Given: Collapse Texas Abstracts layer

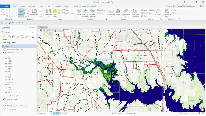Looking at the screenshot, I should coord(3,100).
